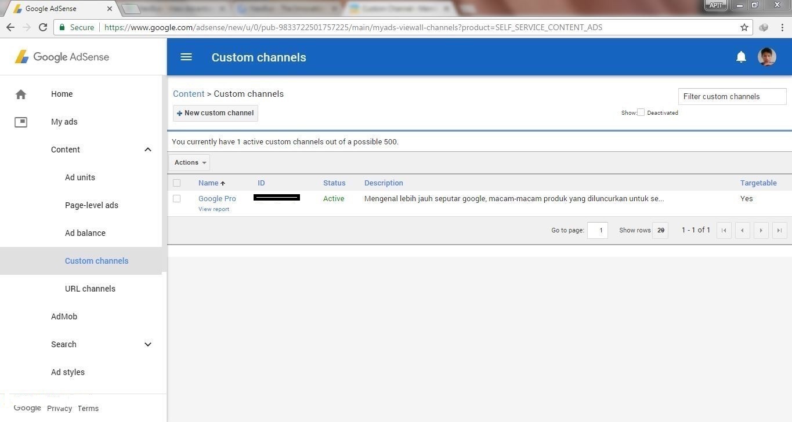This screenshot has width=792, height=422.
Task: Click the Active status text
Action: pyautogui.click(x=334, y=198)
